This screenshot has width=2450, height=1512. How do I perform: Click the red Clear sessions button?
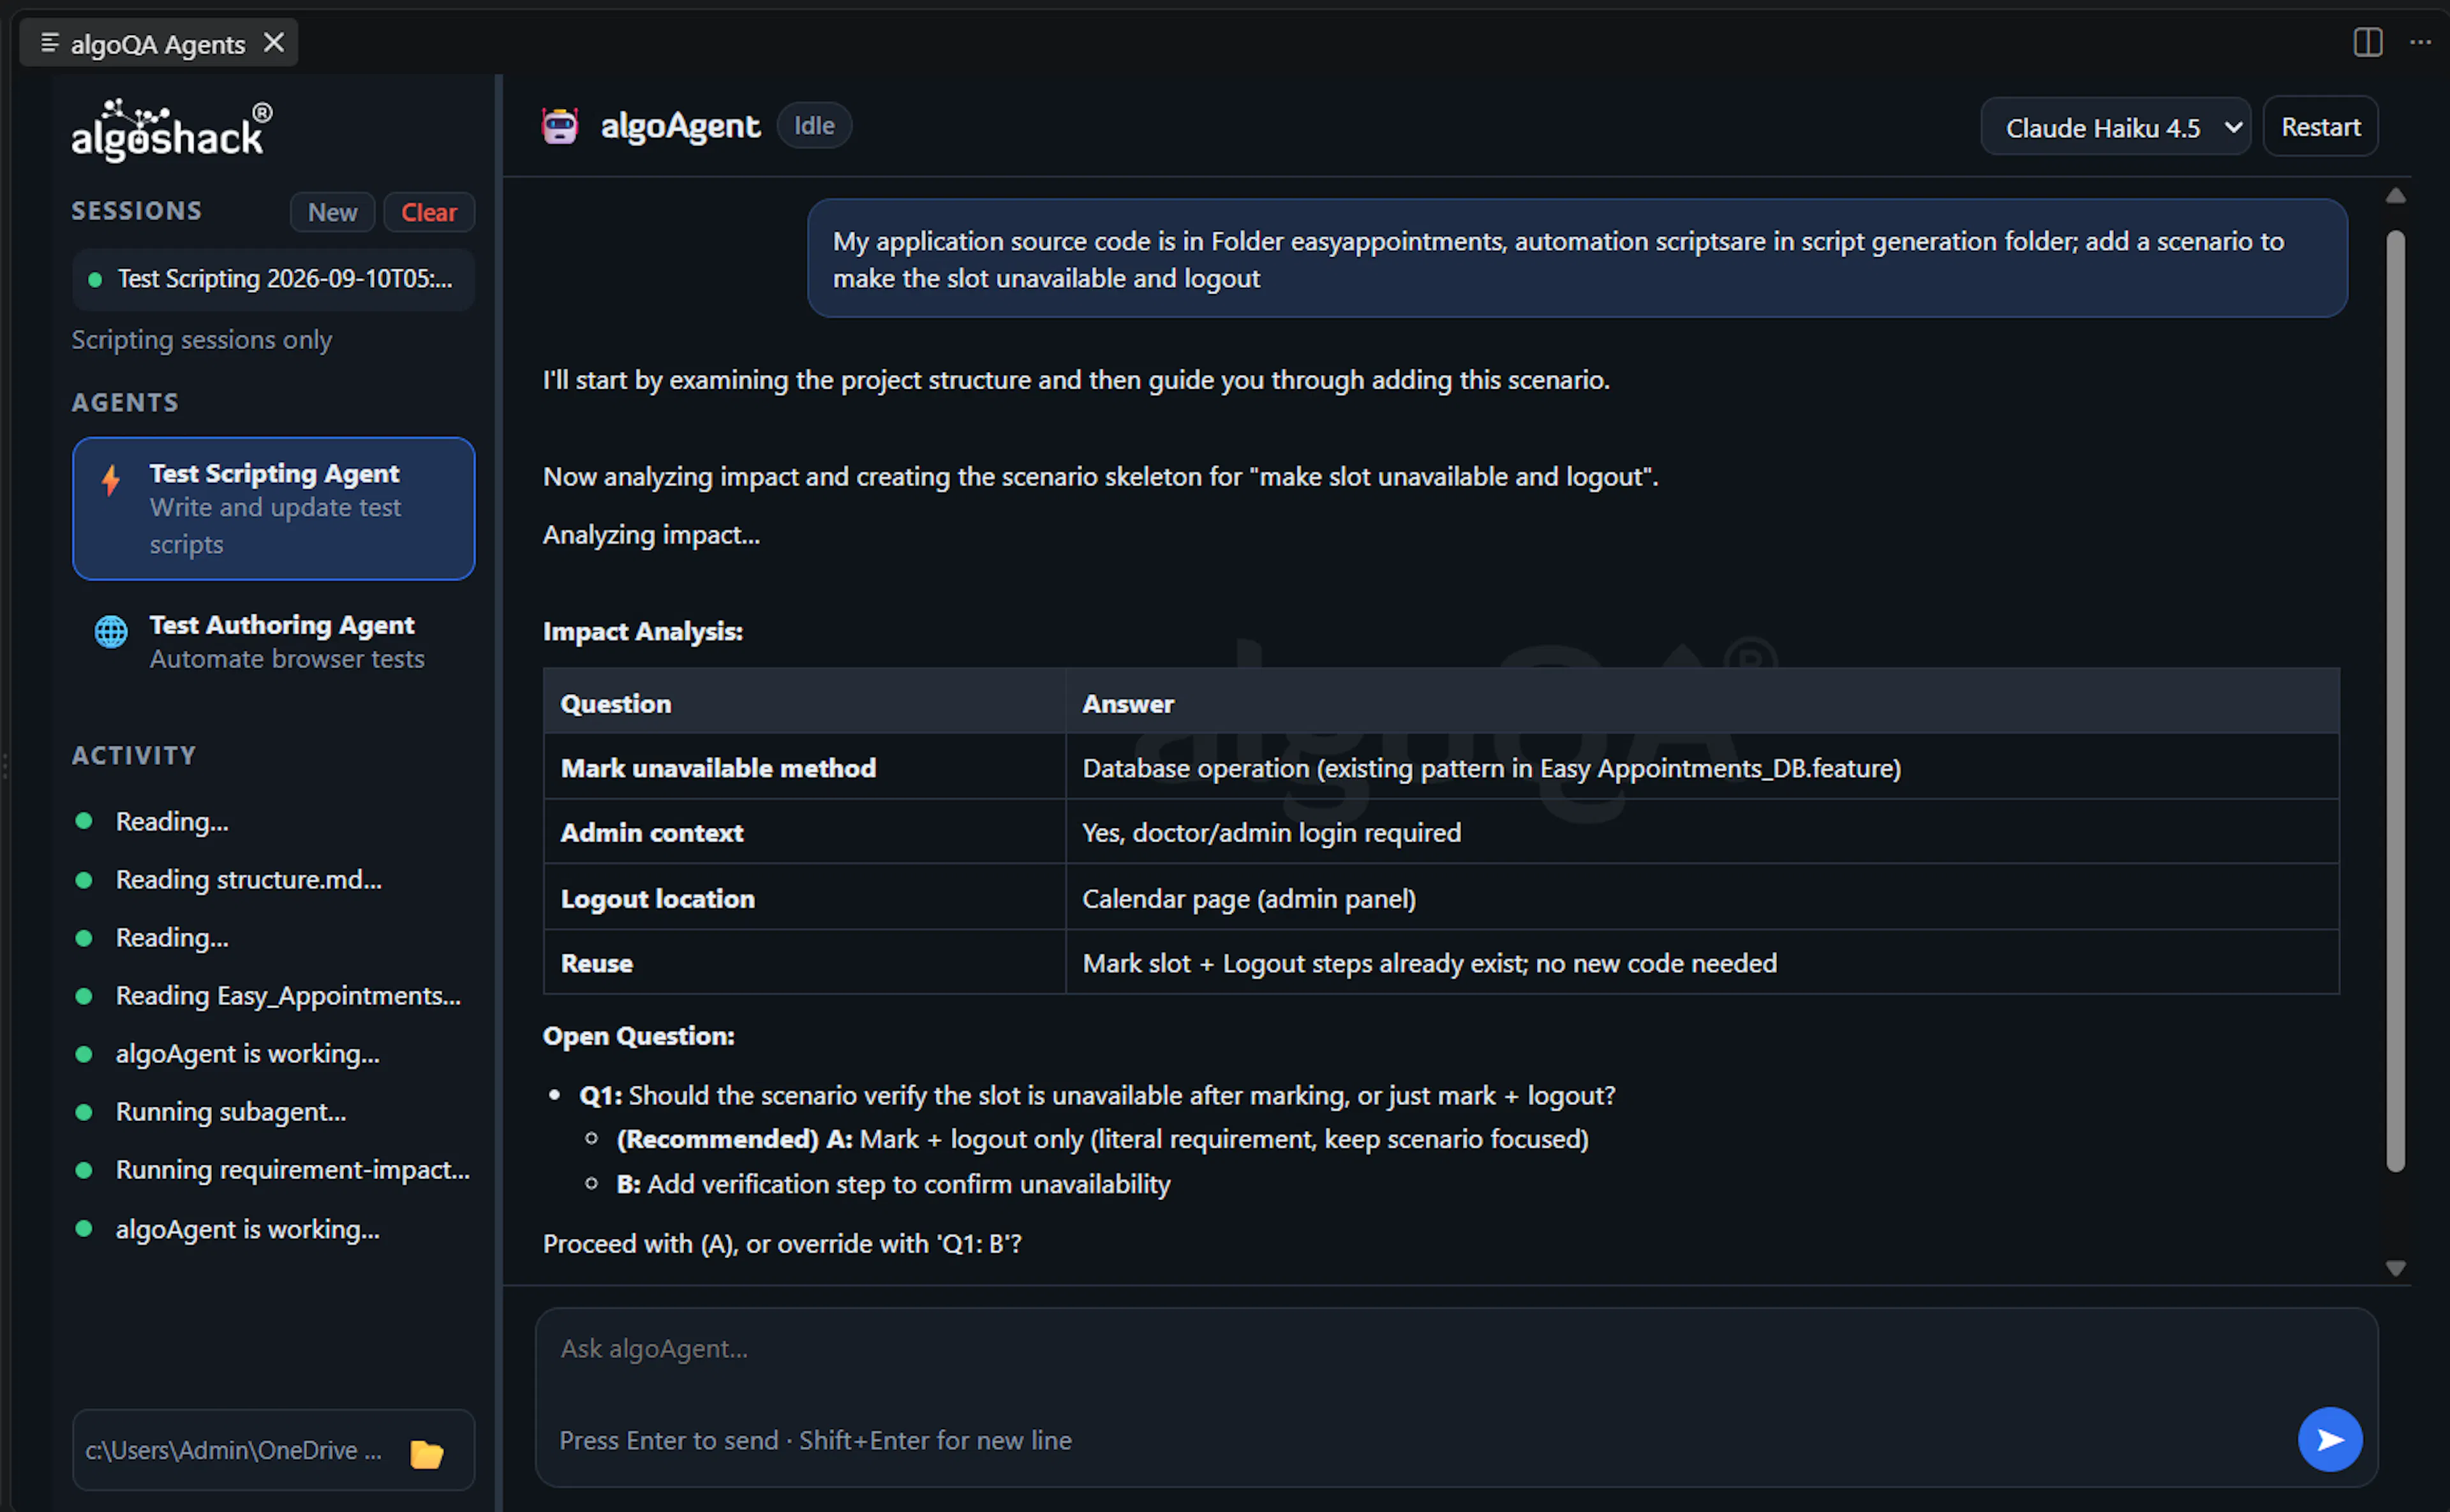point(429,212)
